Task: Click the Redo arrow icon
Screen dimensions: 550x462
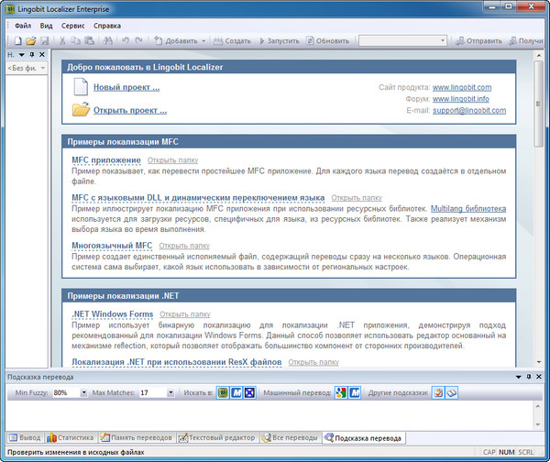Action: tap(139, 41)
